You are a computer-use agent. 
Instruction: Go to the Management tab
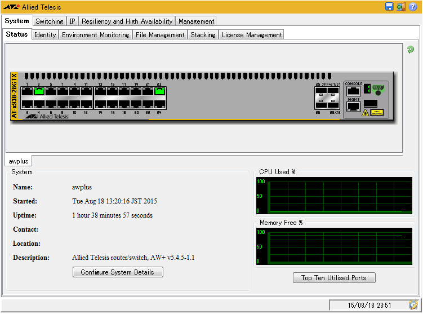tap(196, 21)
